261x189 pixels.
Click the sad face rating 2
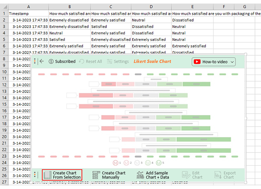pos(126,163)
